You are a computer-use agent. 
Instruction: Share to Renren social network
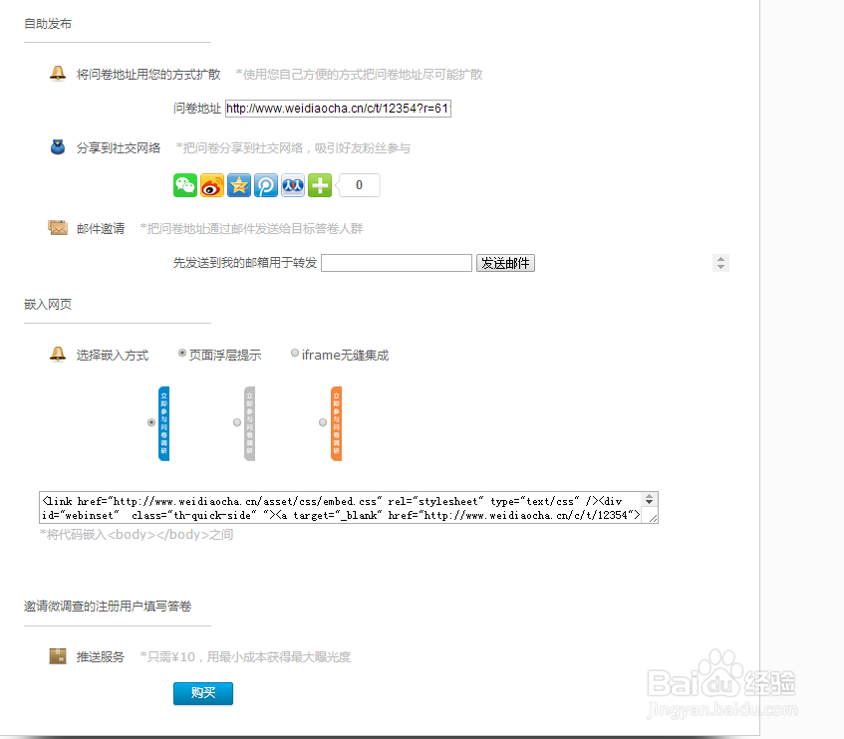[x=293, y=185]
